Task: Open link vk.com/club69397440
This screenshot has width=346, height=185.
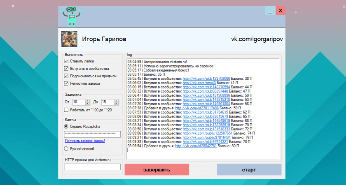Action: click(x=206, y=91)
